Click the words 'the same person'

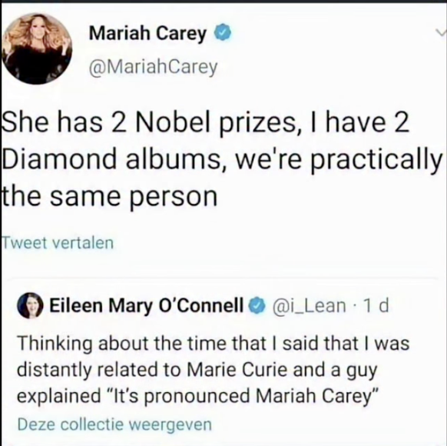110,197
